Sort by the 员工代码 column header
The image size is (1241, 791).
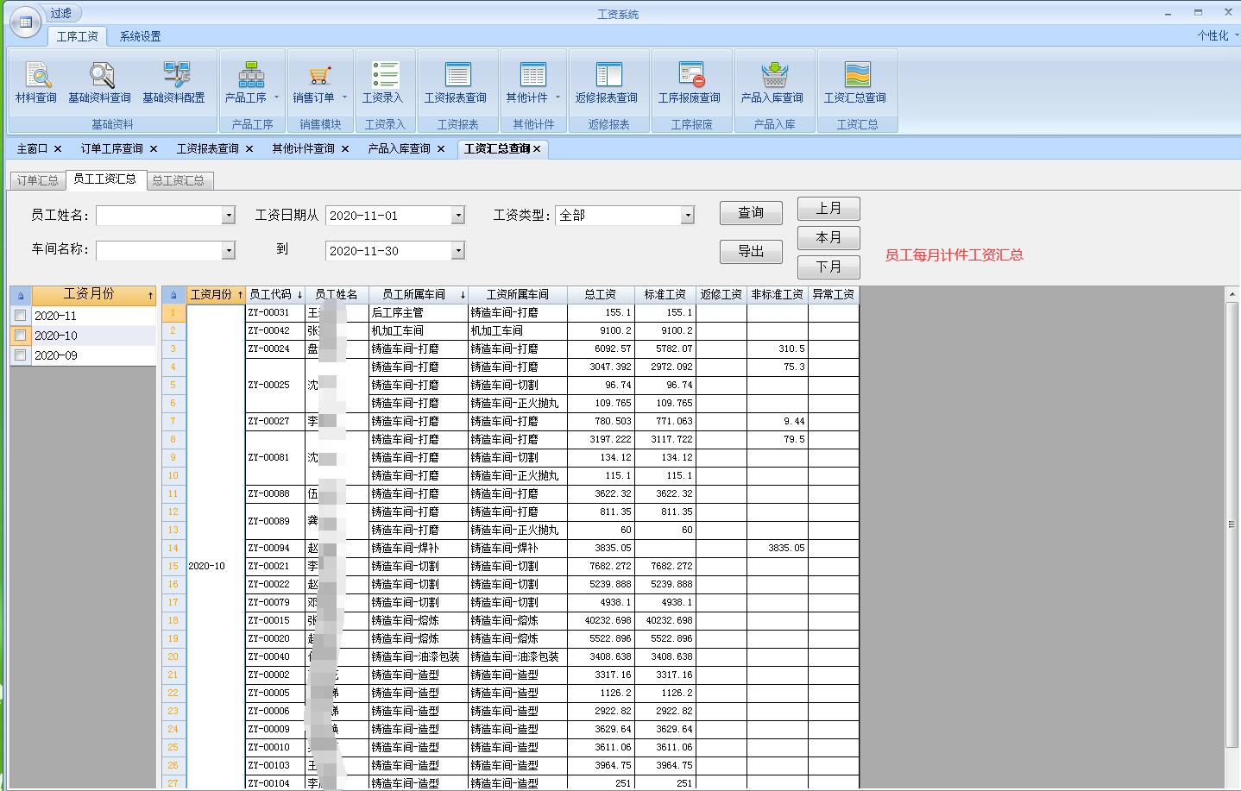tap(275, 294)
